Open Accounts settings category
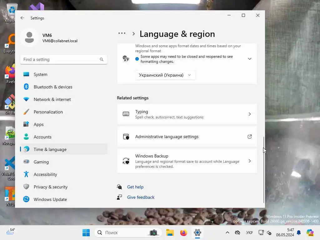The height and width of the screenshot is (240, 320). coord(64,137)
